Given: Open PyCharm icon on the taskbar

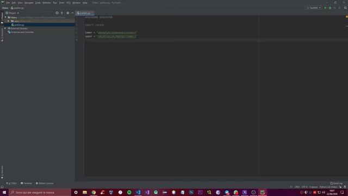Looking at the screenshot, I should click(262, 192).
